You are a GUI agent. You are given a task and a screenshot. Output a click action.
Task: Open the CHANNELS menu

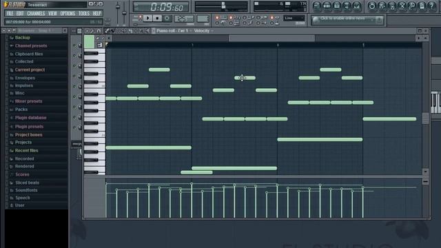pyautogui.click(x=36, y=14)
